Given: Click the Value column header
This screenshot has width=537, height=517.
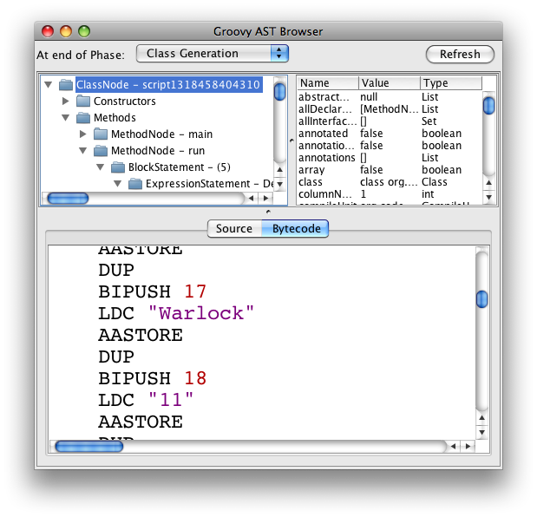Looking at the screenshot, I should 390,83.
